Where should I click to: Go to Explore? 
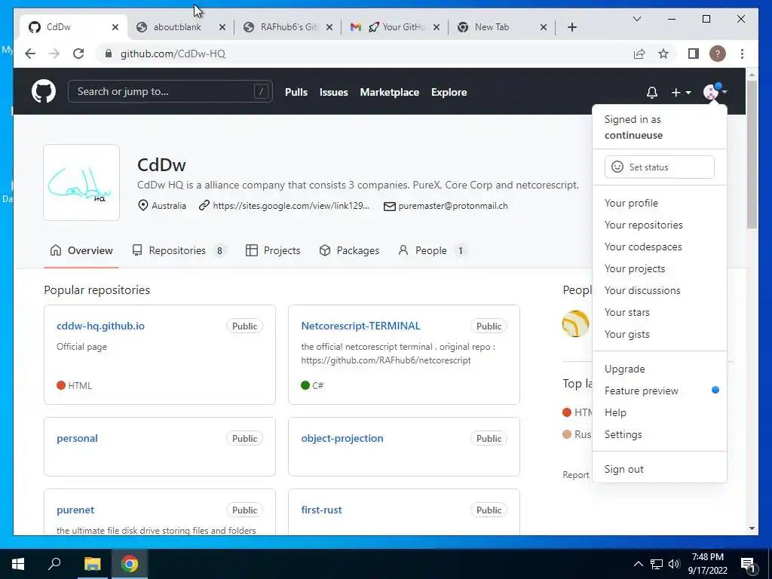449,92
